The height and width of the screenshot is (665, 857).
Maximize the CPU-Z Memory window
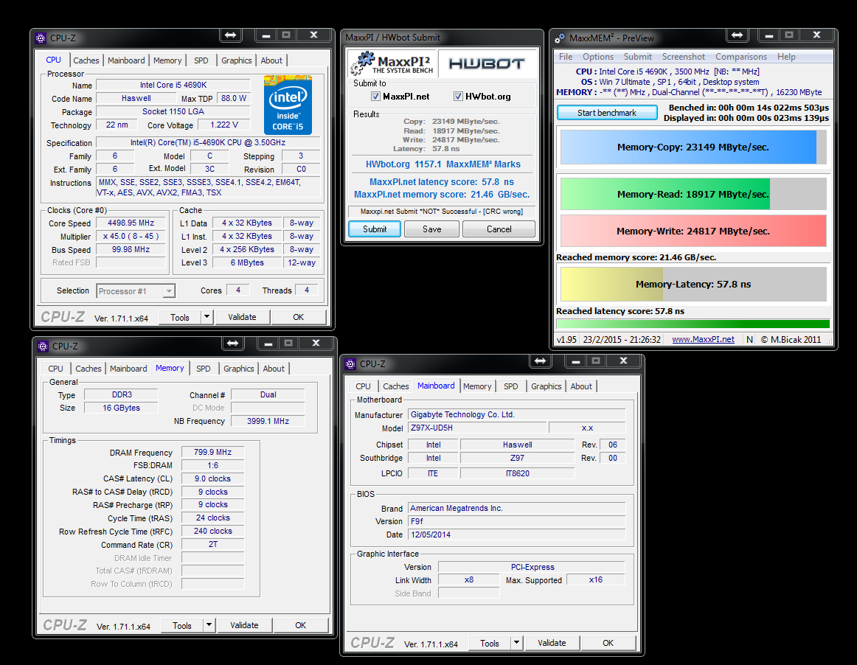[288, 343]
